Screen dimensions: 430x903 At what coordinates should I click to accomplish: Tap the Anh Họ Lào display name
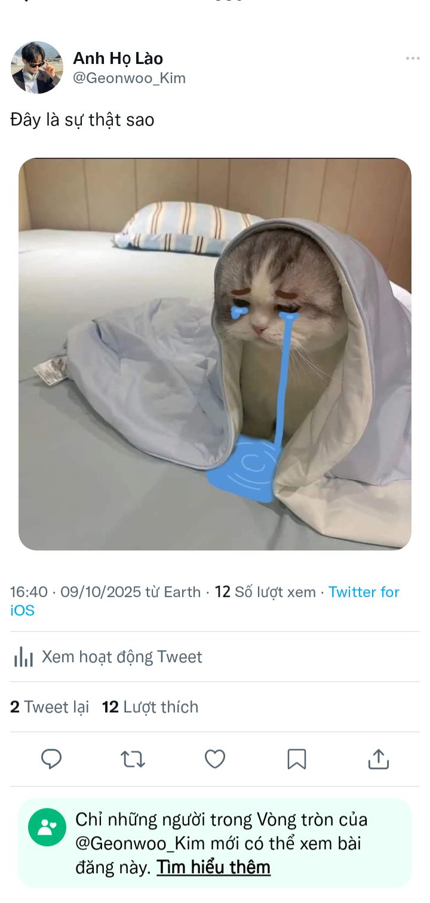(x=118, y=59)
